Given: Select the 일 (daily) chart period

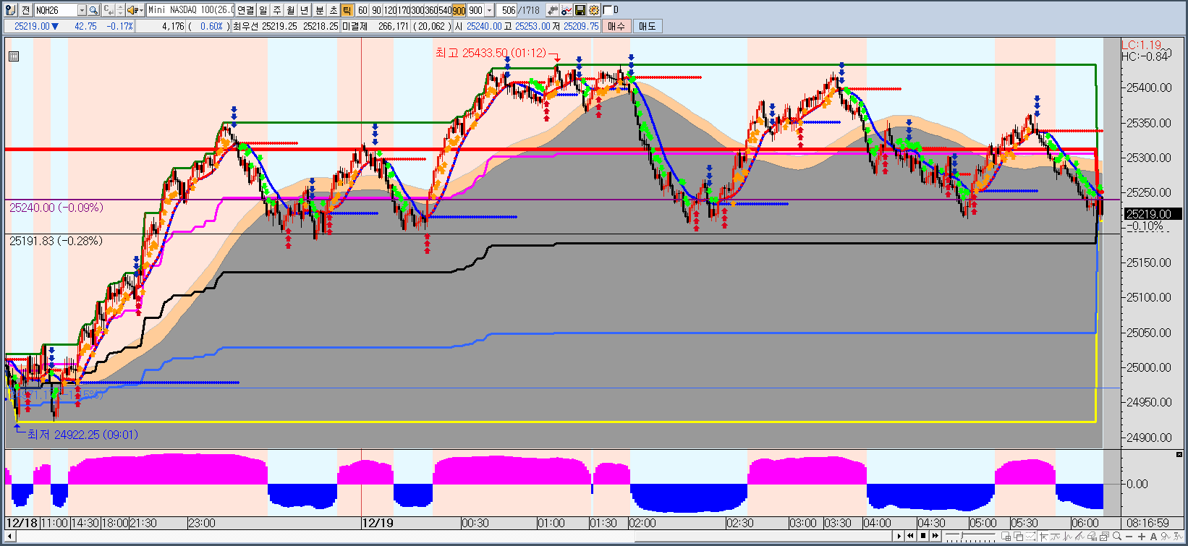Looking at the screenshot, I should tap(263, 10).
